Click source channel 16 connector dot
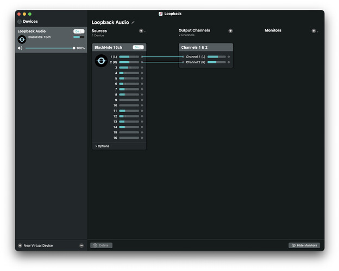The image size is (339, 271). pyautogui.click(x=142, y=138)
